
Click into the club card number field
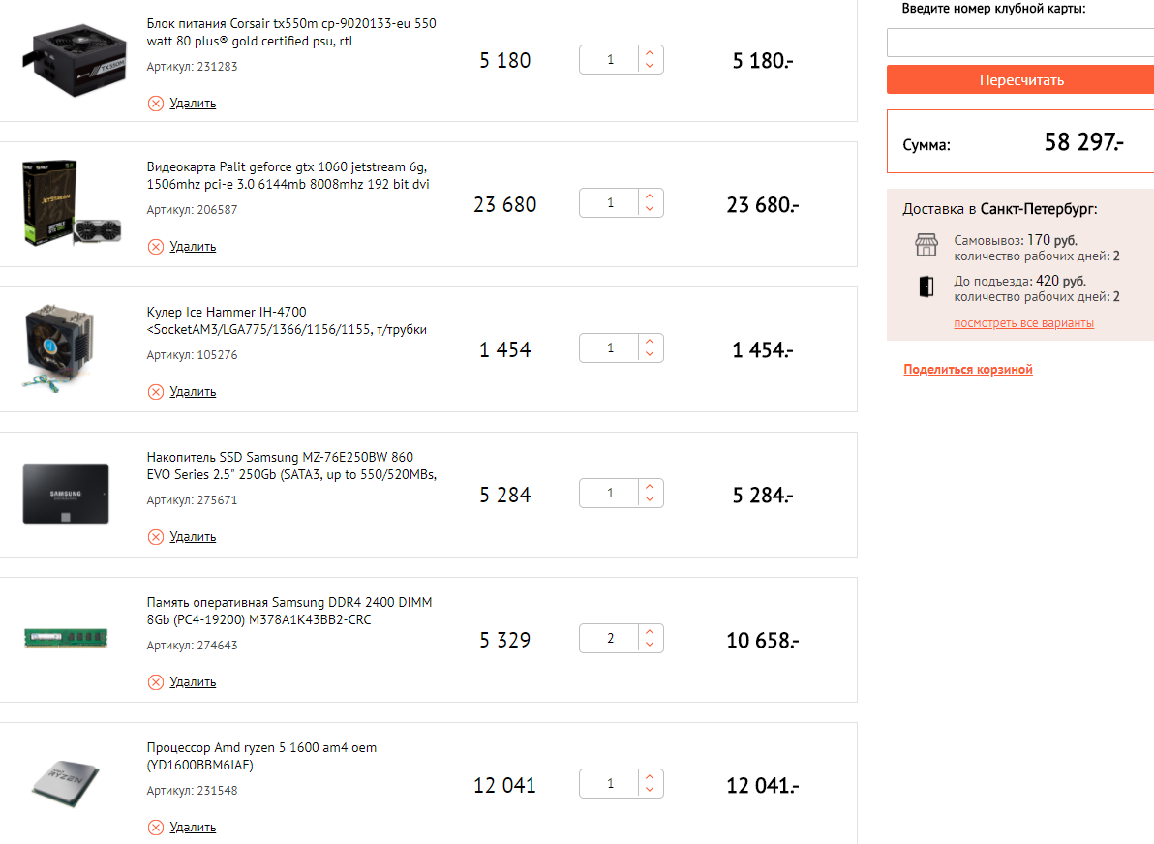pos(1019,43)
